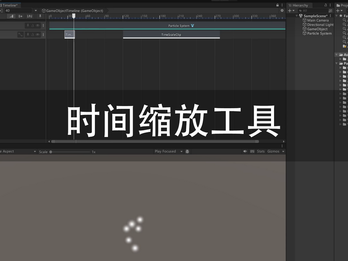Open Game view panel three-dot menu

(x=282, y=146)
